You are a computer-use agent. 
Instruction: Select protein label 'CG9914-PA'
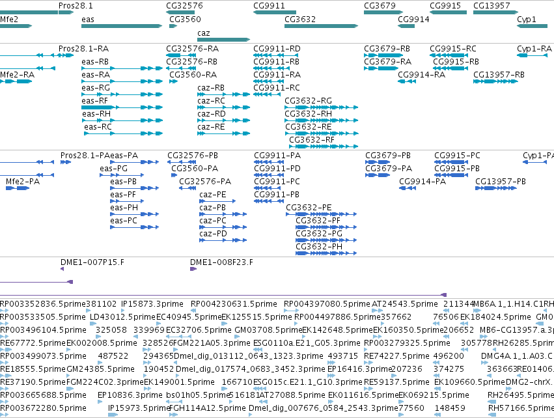pos(422,182)
